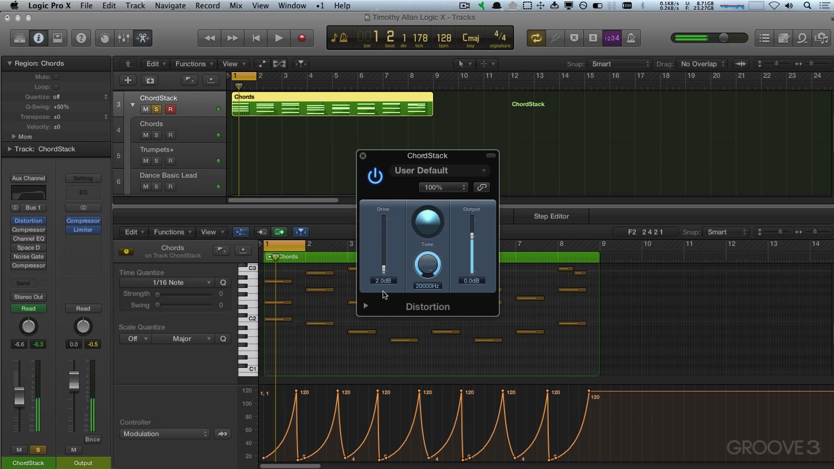
Task: Check the region Mute checkbox
Action: tap(56, 77)
